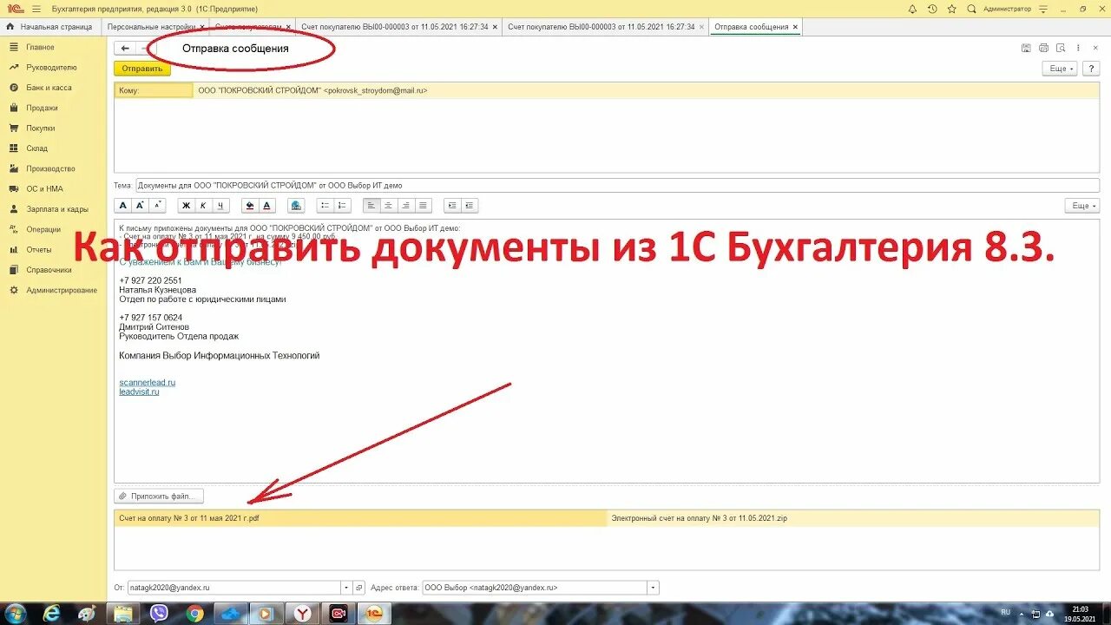1111x625 pixels.
Task: Close the Отправка сообщения tab
Action: [795, 27]
